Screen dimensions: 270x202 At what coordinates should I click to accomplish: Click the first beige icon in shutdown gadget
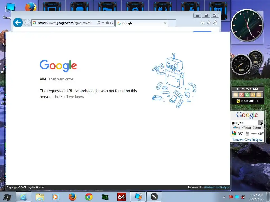click(235, 95)
